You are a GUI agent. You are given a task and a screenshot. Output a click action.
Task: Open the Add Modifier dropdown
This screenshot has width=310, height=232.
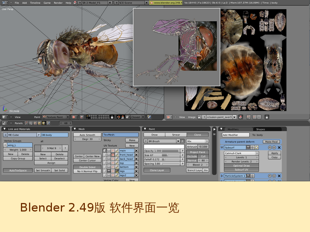(x=236, y=135)
